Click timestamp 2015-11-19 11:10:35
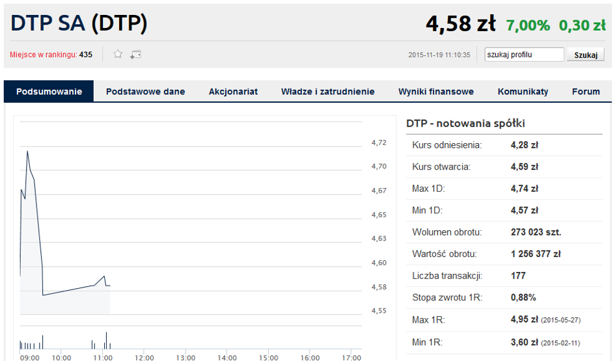Screen dimensions: 615x361 (439, 55)
